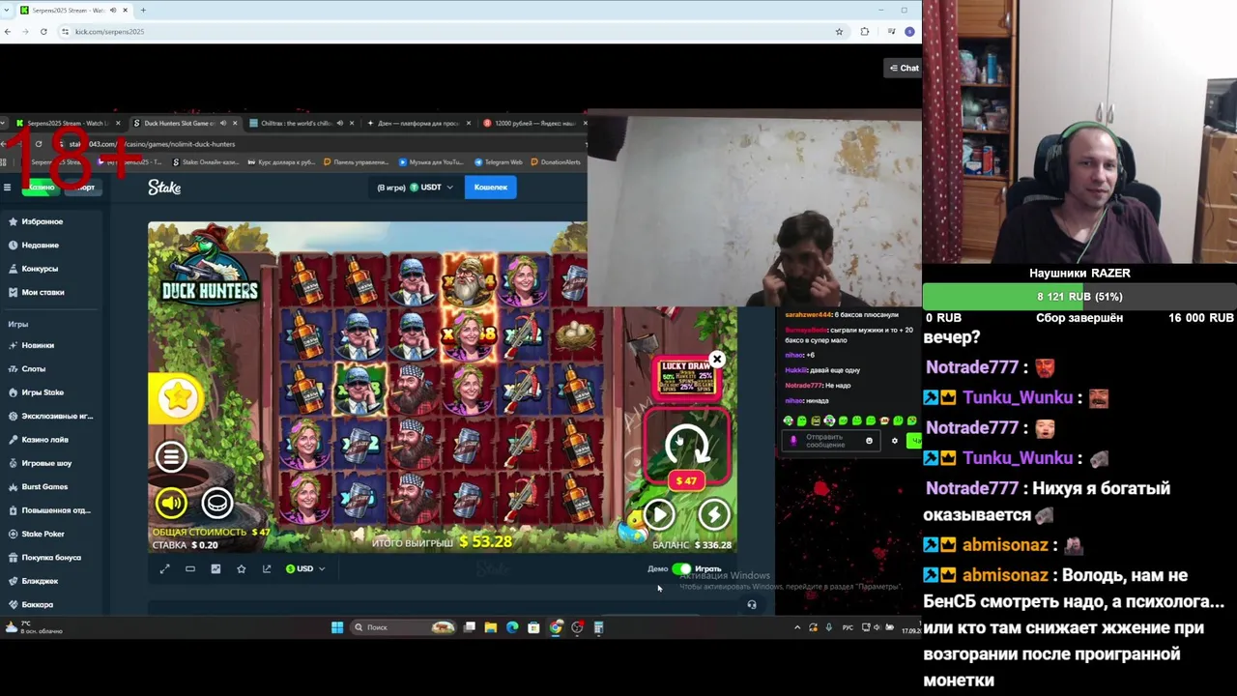The width and height of the screenshot is (1237, 696).
Task: Open the slot game hamburger menu
Action: (x=171, y=457)
